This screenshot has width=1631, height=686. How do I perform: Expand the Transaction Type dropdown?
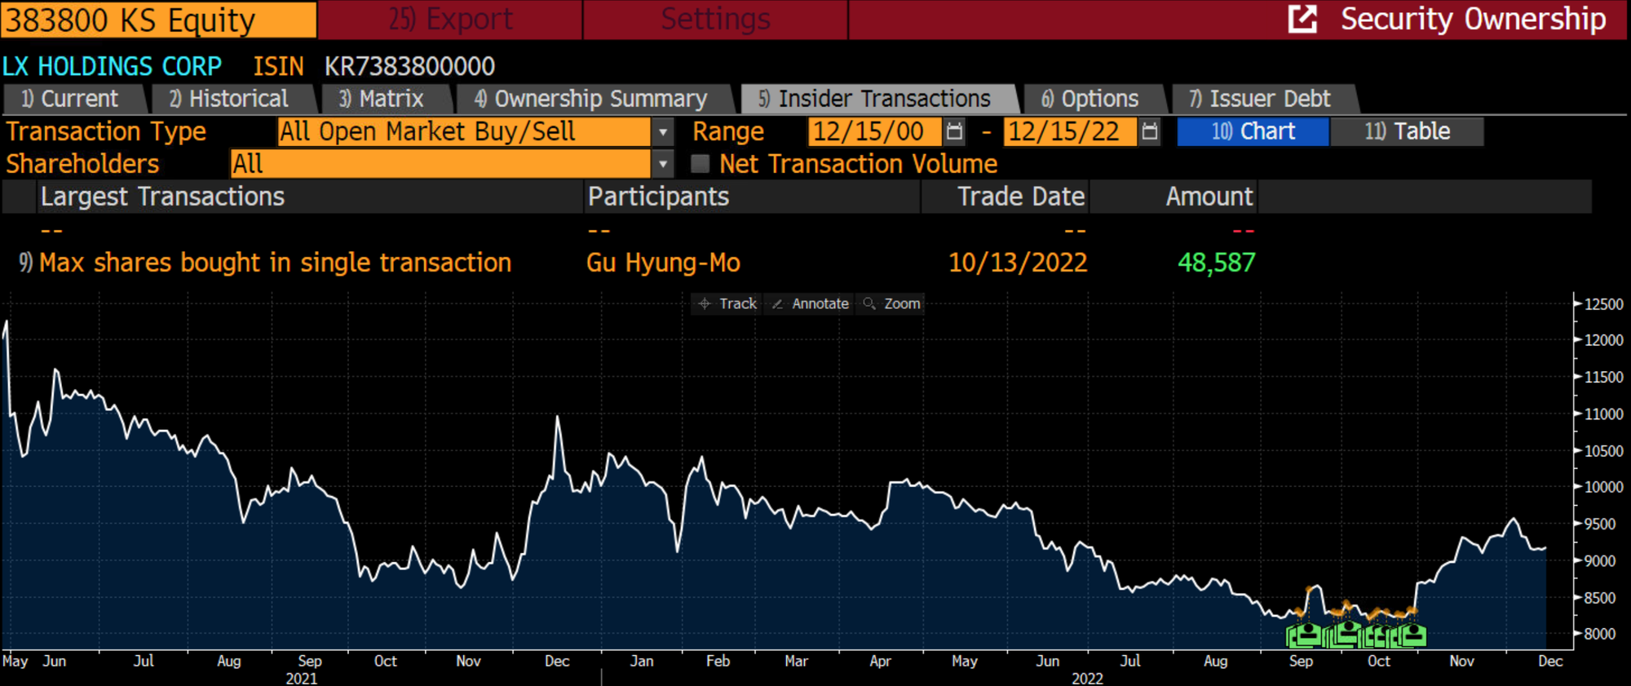(x=663, y=131)
